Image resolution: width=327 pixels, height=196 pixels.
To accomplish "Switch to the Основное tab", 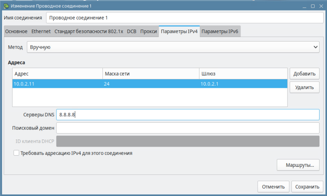I will coord(16,31).
